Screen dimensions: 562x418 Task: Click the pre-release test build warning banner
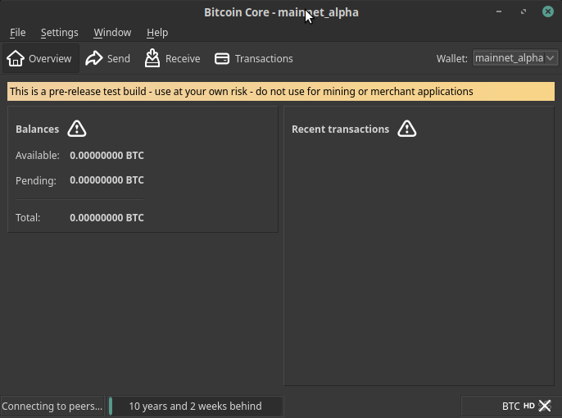coord(281,92)
